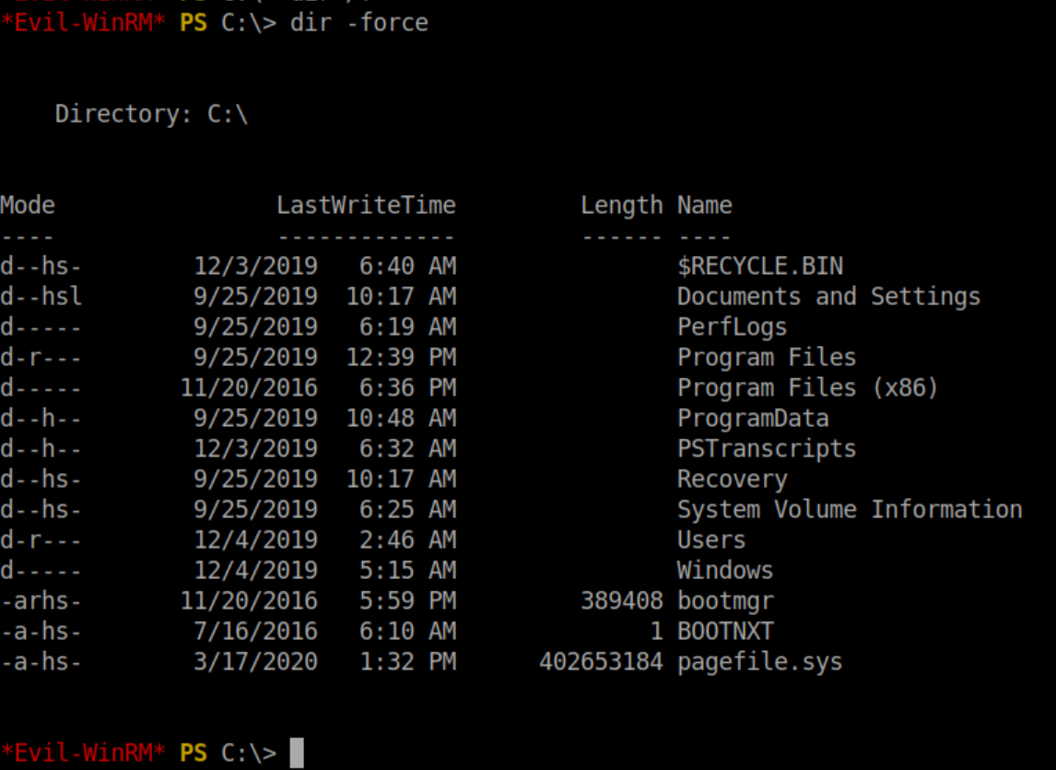Click the typed 'dir -force' command text
This screenshot has height=770, width=1056.
[359, 22]
